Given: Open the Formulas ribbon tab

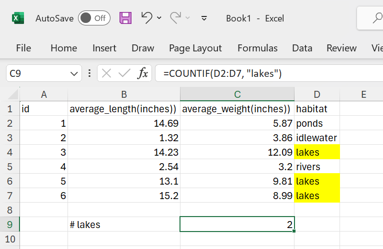Looking at the screenshot, I should pos(257,48).
